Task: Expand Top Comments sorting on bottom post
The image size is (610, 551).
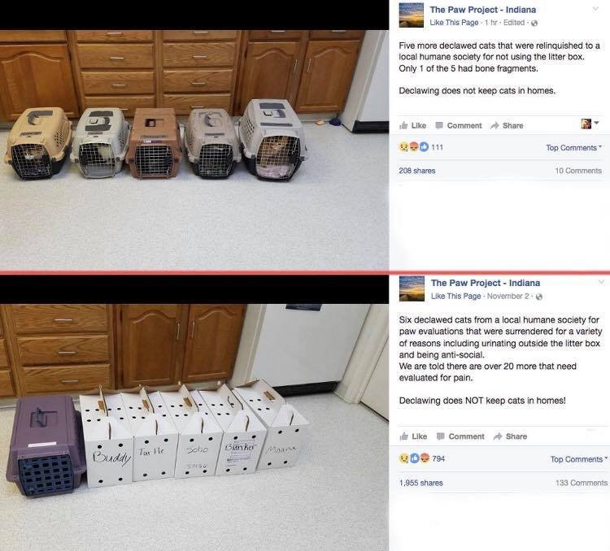Action: click(x=578, y=459)
